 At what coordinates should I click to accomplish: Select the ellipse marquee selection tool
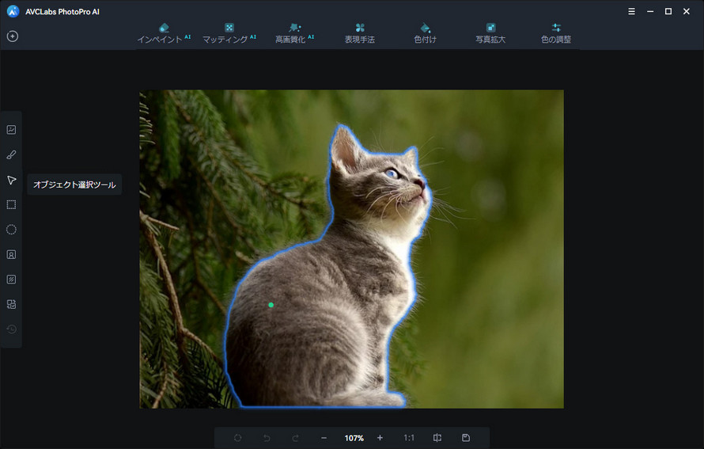click(x=11, y=230)
